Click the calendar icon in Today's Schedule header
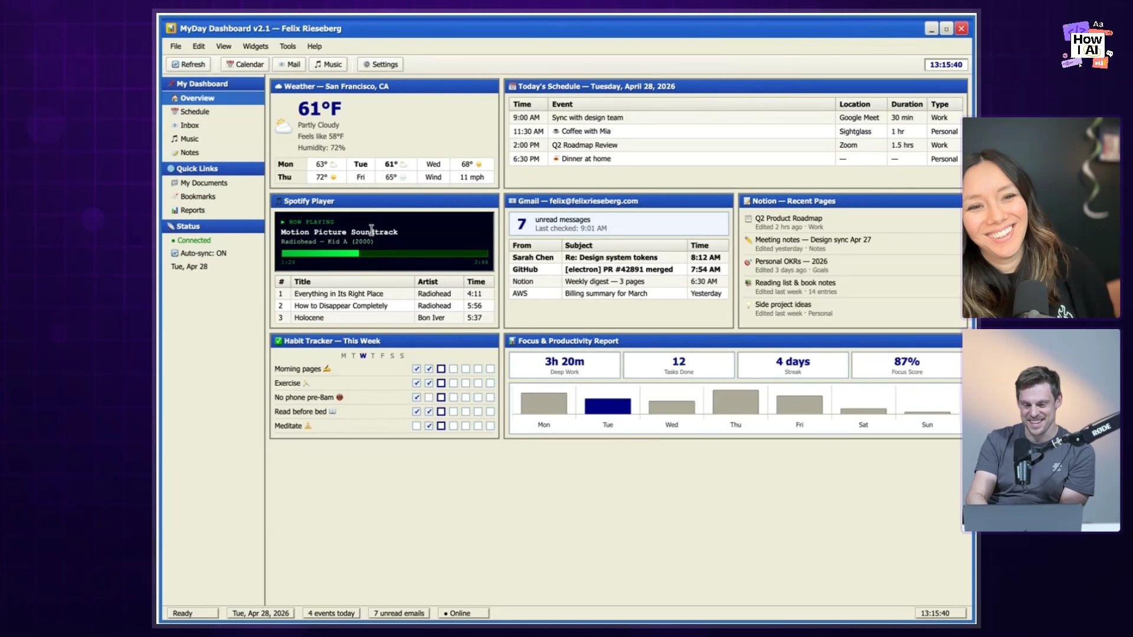 tap(512, 86)
